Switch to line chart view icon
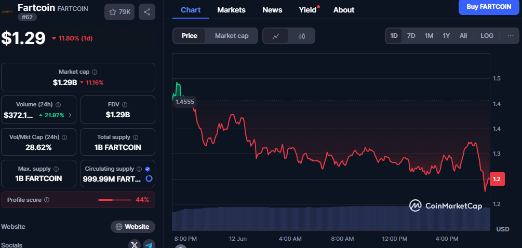522x248 pixels. click(276, 36)
